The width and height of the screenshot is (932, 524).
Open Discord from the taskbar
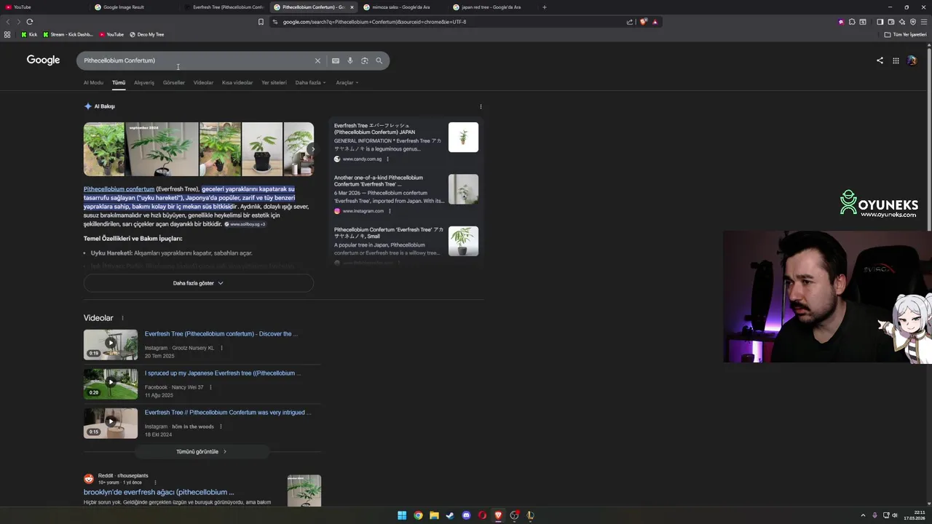(466, 515)
